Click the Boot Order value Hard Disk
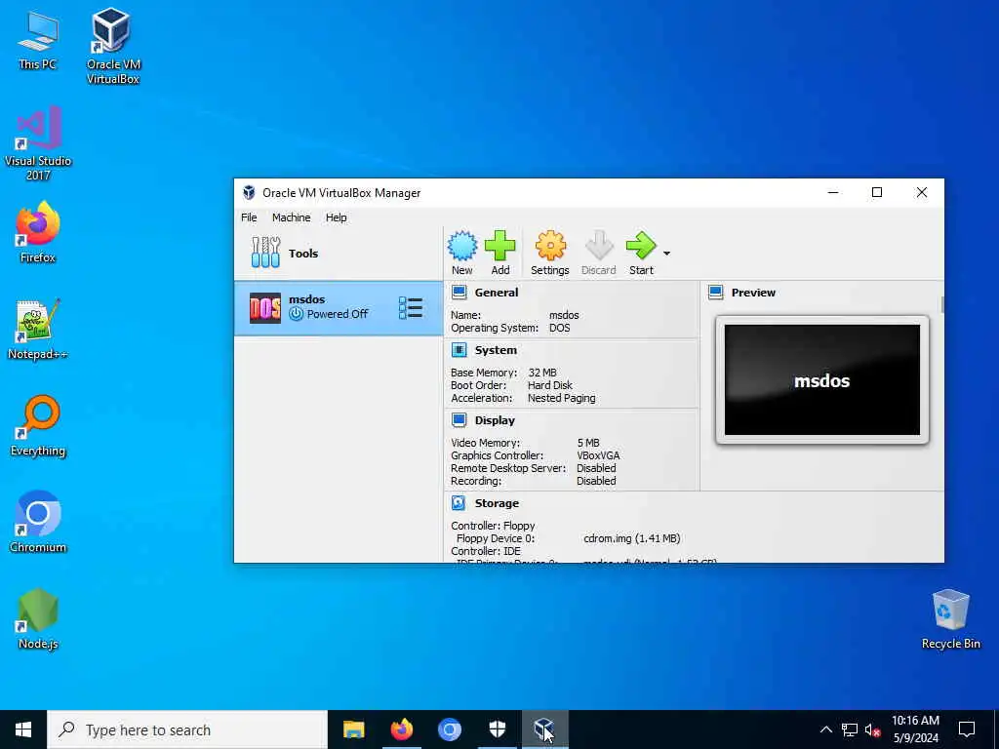The image size is (999, 749). pos(550,385)
